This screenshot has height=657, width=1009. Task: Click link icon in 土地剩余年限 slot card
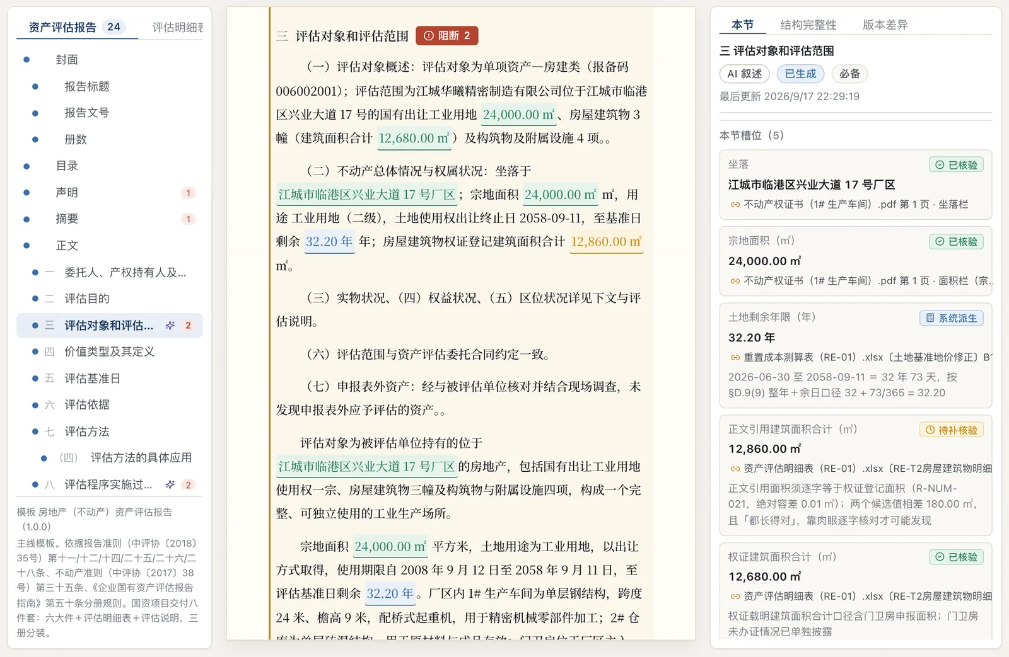tap(735, 358)
